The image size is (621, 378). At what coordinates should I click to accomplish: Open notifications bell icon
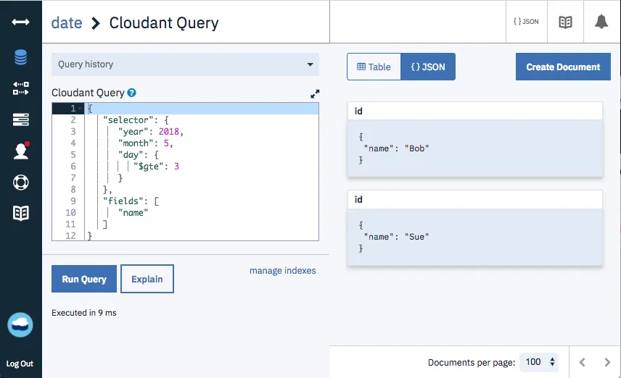[601, 21]
